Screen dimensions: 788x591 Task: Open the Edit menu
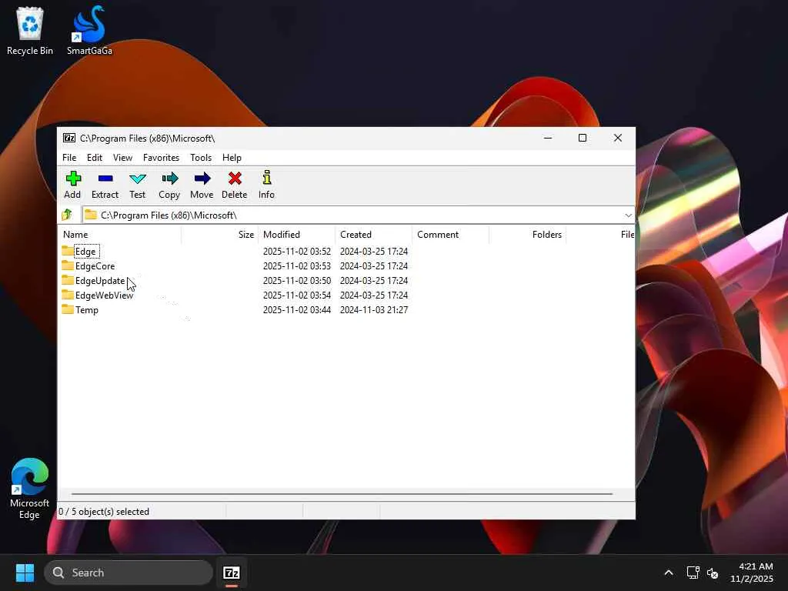click(95, 158)
